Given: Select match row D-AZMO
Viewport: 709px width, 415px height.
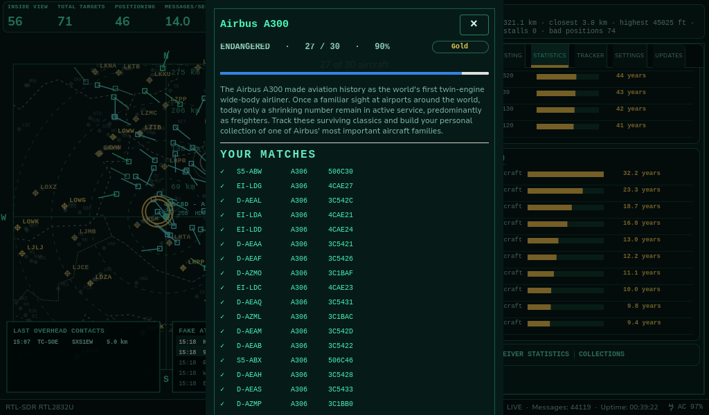Looking at the screenshot, I should point(354,273).
